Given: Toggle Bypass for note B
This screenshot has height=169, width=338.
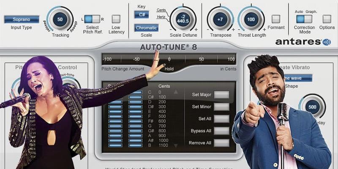Looking at the screenshot, I should pos(115,145).
